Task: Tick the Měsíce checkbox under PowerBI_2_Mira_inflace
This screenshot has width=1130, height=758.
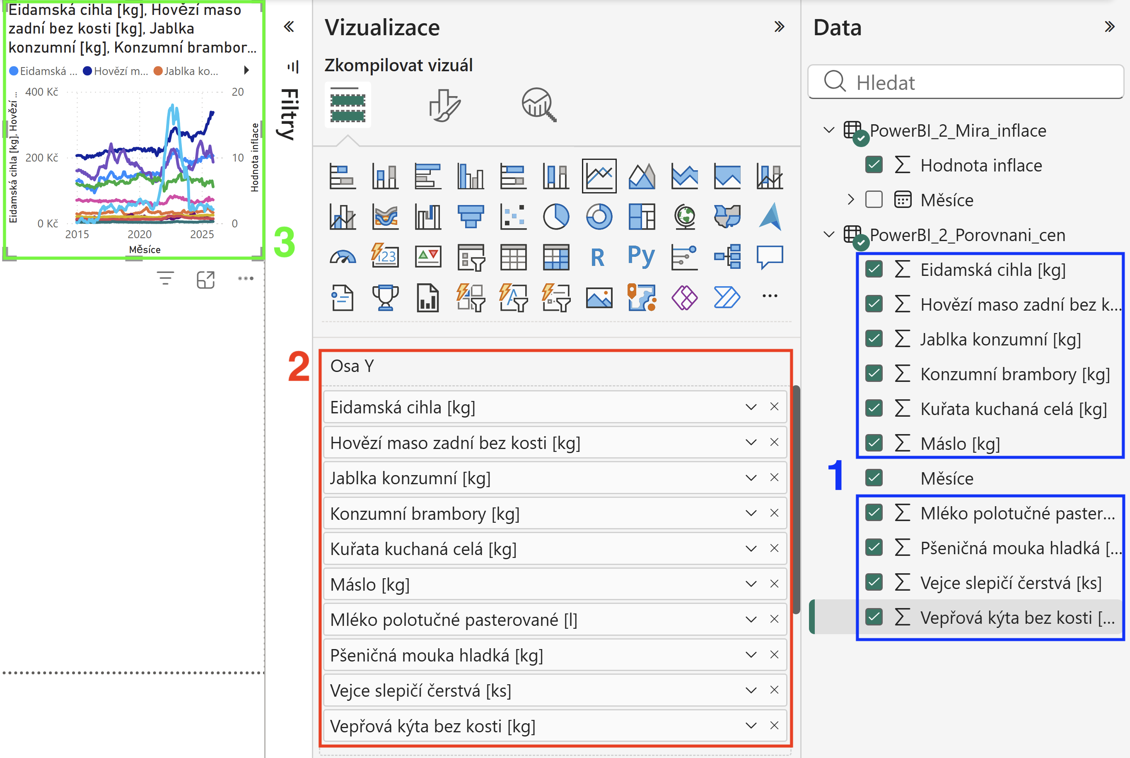Action: [874, 200]
